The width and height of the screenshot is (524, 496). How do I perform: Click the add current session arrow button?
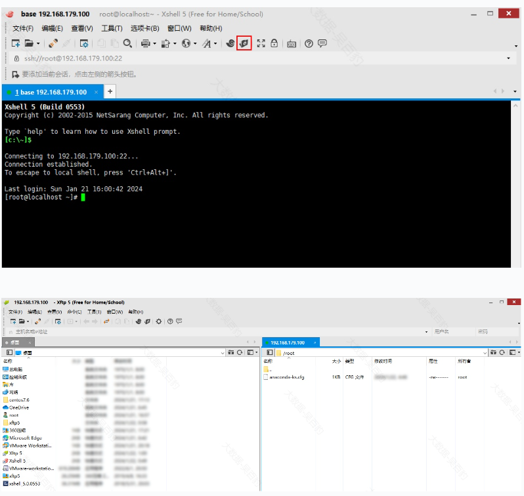[15, 74]
